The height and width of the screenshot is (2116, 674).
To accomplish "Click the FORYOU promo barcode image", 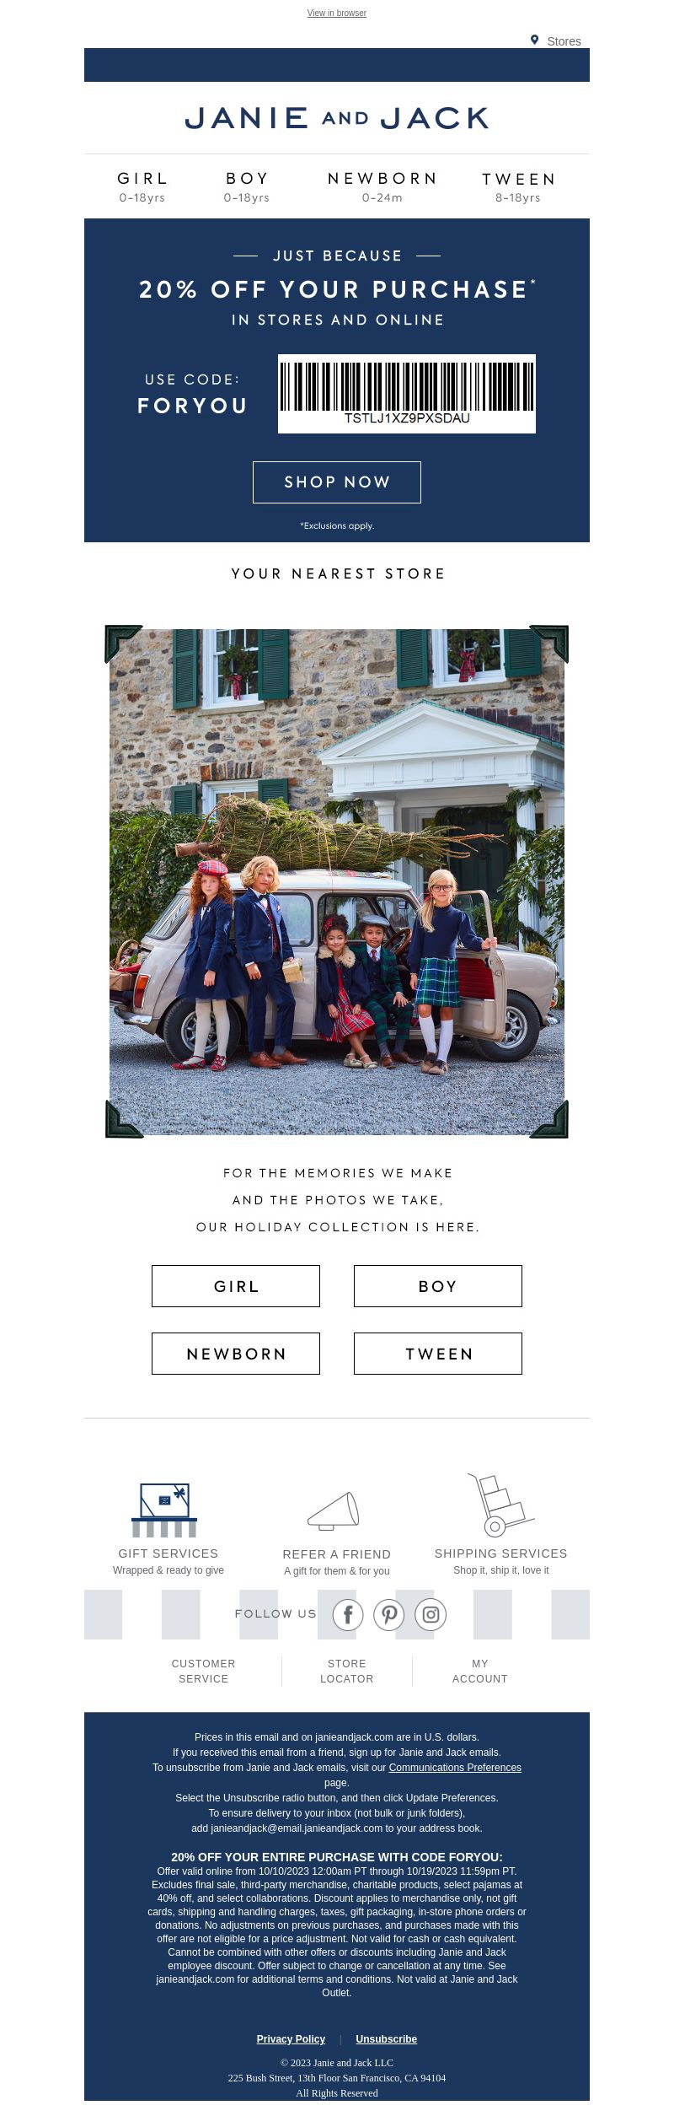I will [x=407, y=394].
